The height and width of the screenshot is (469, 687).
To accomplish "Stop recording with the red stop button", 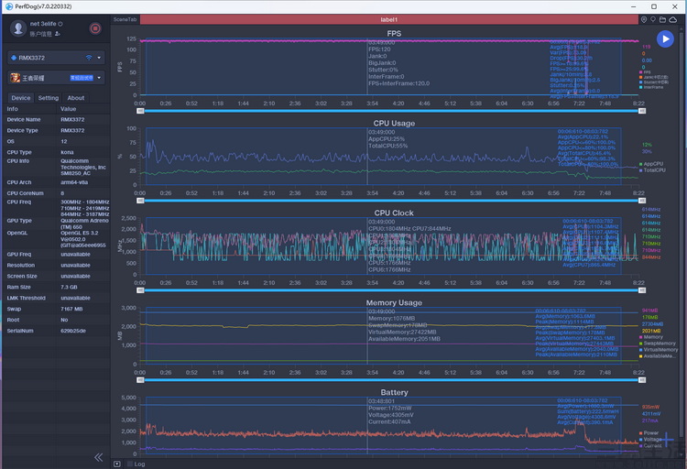I will pos(95,28).
